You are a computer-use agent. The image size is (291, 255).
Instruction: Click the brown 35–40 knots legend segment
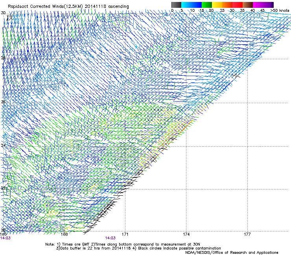pos(248,5)
